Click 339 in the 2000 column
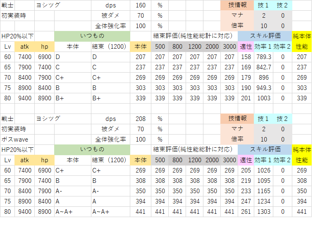 [212, 98]
